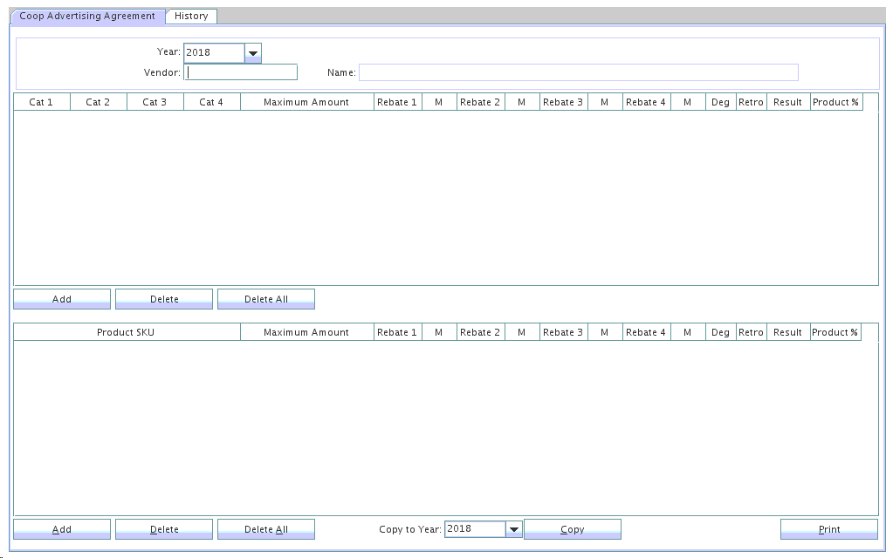Screen dimensions: 886x558
Task: Click Delete All under Product SKU table
Action: [265, 529]
